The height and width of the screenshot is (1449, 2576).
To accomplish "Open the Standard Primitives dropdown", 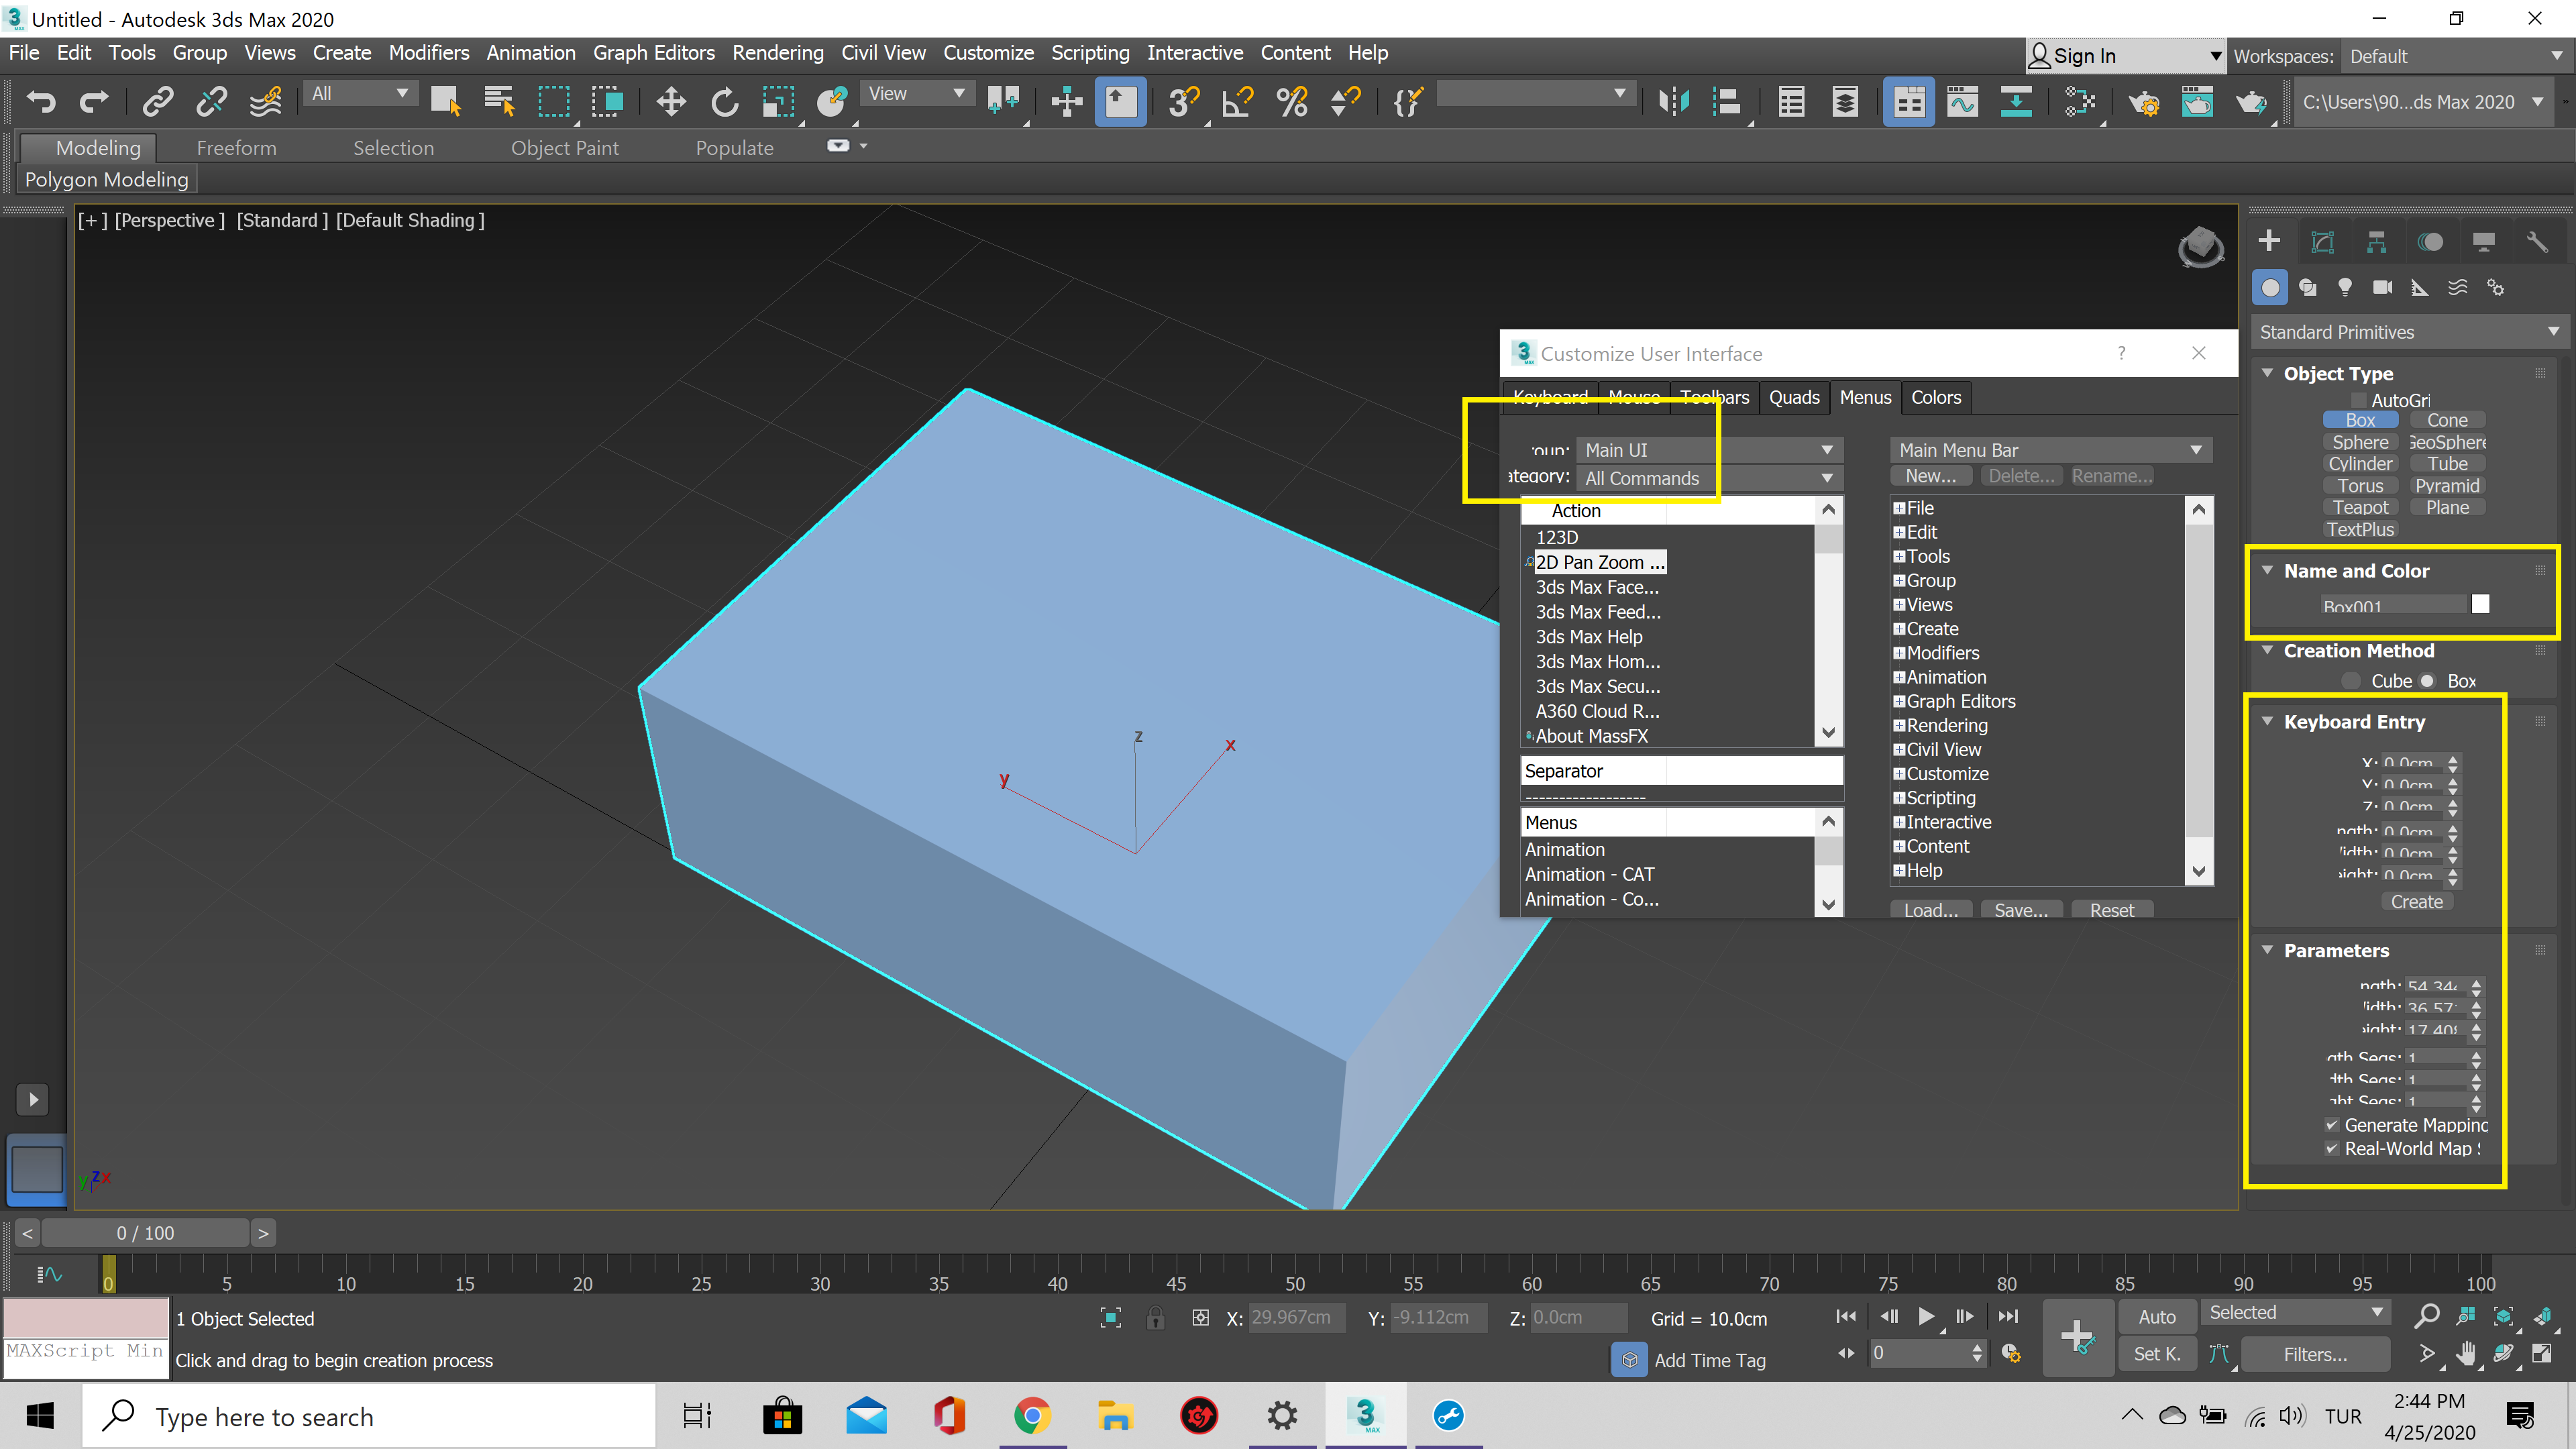I will pos(2410,331).
